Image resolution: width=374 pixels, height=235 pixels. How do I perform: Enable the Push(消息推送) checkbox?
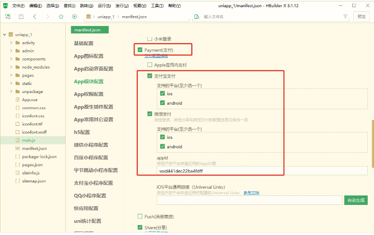click(140, 217)
